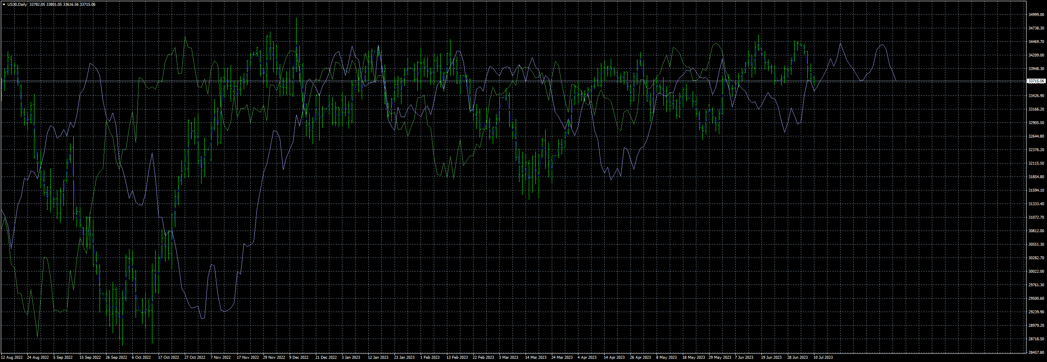The image size is (1047, 362).
Task: Open the chart menu arrow beside US30,Daily
Action: (x=4, y=5)
